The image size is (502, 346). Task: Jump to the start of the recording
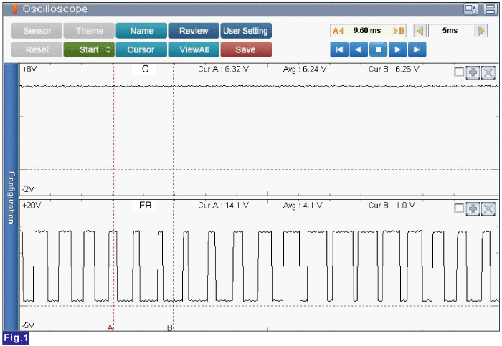339,49
